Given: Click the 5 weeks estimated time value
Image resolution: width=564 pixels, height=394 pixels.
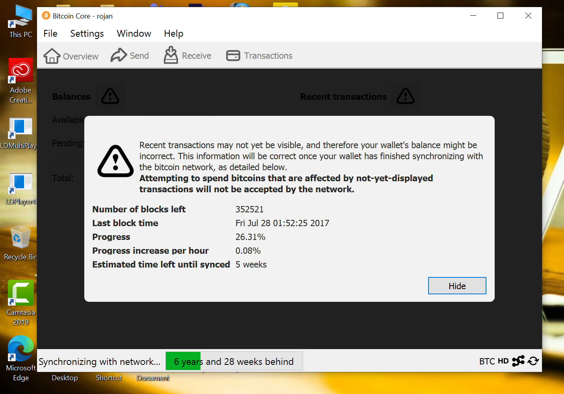Looking at the screenshot, I should click(x=251, y=264).
